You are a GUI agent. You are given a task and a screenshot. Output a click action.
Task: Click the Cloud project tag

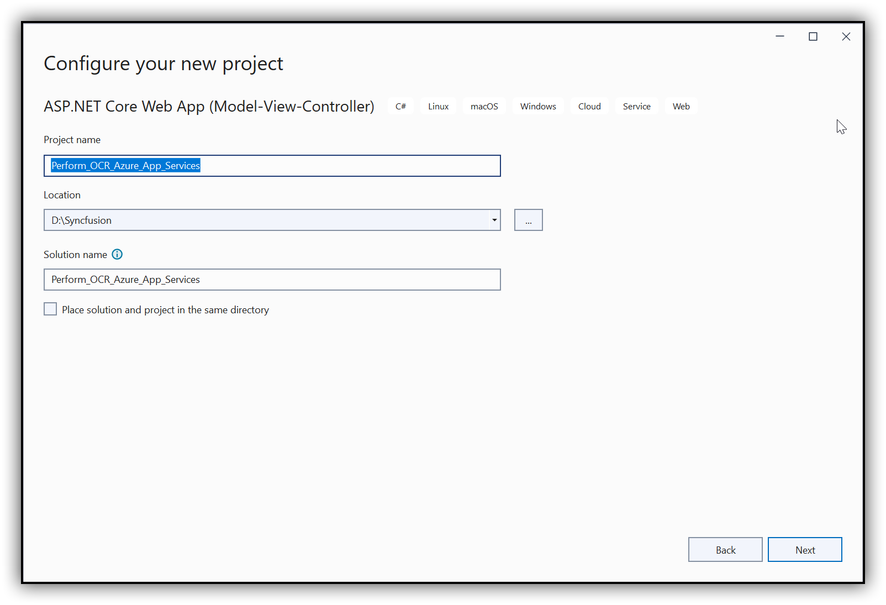click(x=589, y=106)
